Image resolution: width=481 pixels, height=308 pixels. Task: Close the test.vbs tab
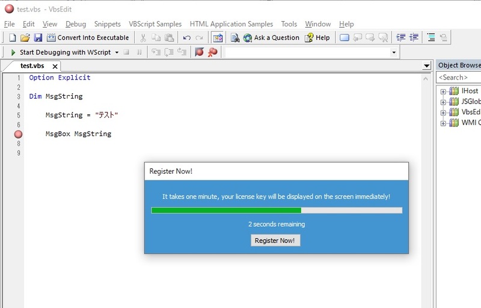point(55,66)
